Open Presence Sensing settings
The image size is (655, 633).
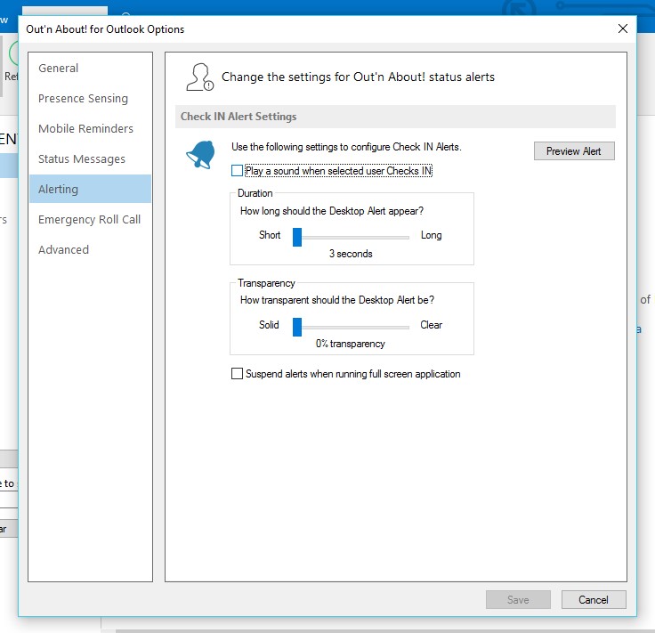(x=90, y=99)
